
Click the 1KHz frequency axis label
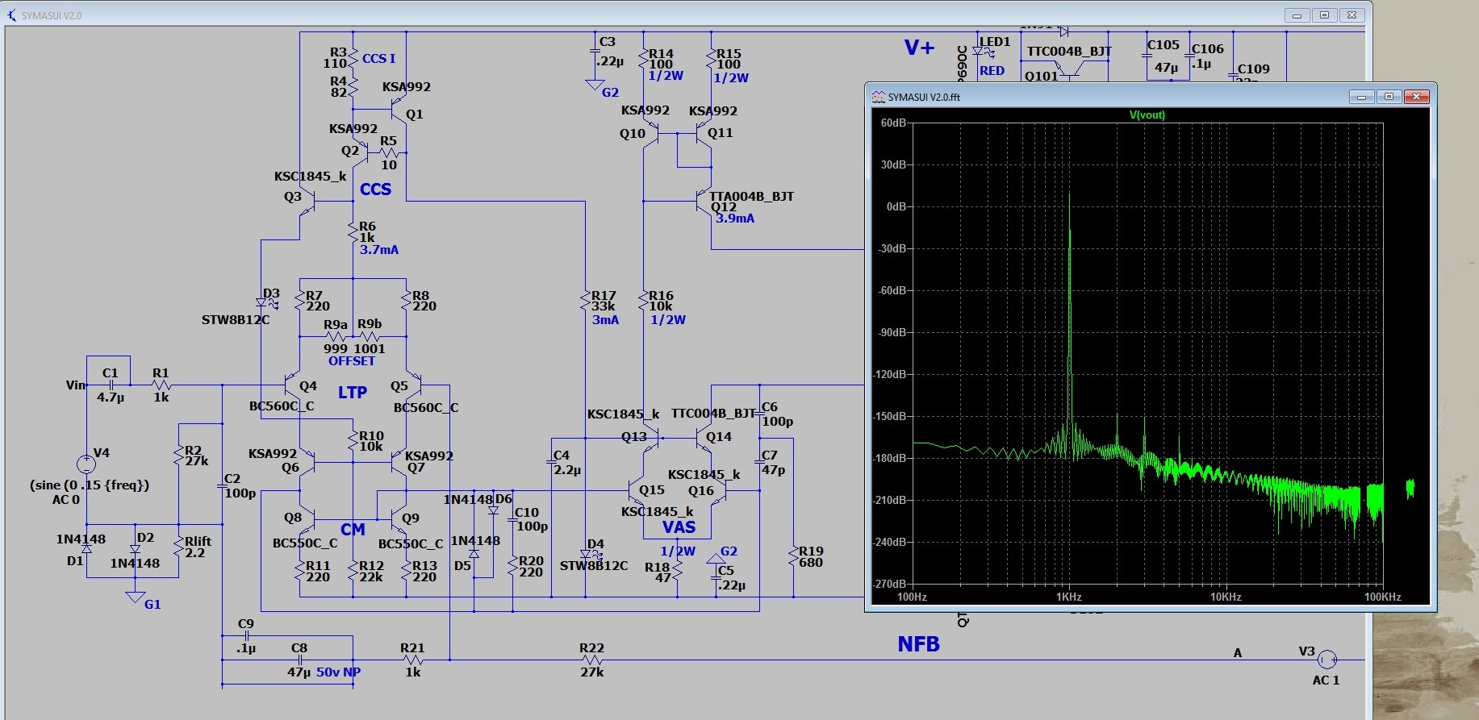(1068, 597)
